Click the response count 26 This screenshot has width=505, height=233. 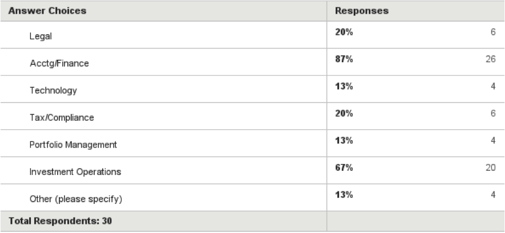(490, 59)
